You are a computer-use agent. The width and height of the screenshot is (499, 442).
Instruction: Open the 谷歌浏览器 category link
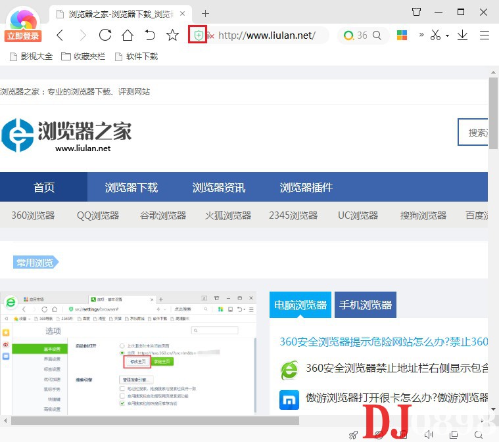[163, 215]
